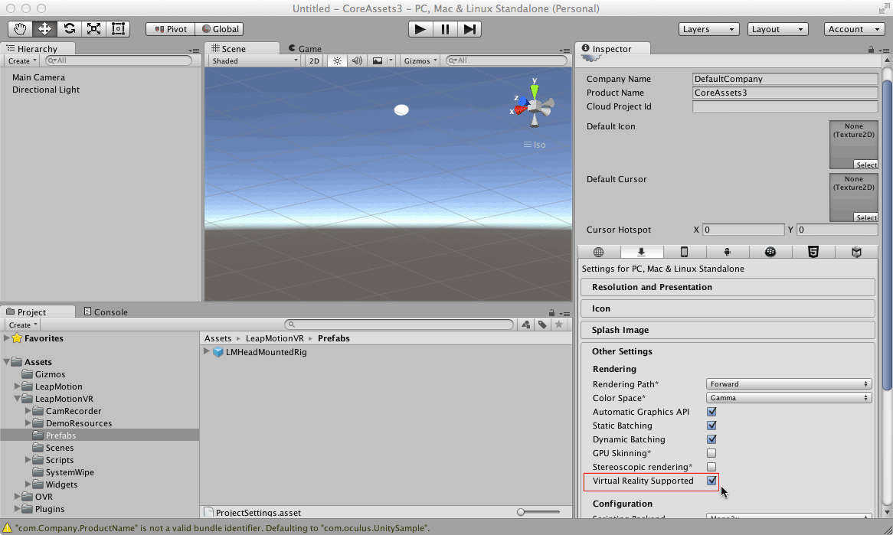Image resolution: width=893 pixels, height=535 pixels.
Task: Click Search by Type icon in Project
Action: coord(526,325)
